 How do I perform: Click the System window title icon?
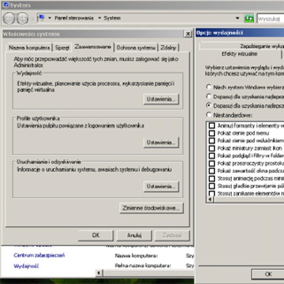(6, 5)
